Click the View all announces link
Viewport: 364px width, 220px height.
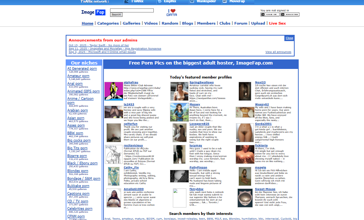[278, 52]
